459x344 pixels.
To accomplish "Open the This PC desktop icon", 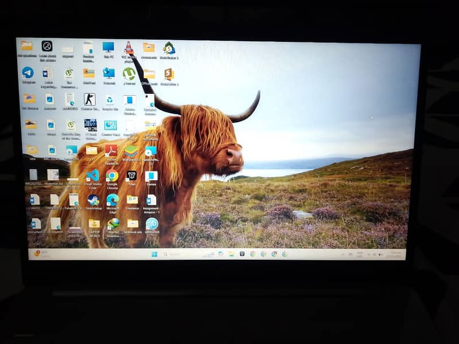I will click(108, 48).
